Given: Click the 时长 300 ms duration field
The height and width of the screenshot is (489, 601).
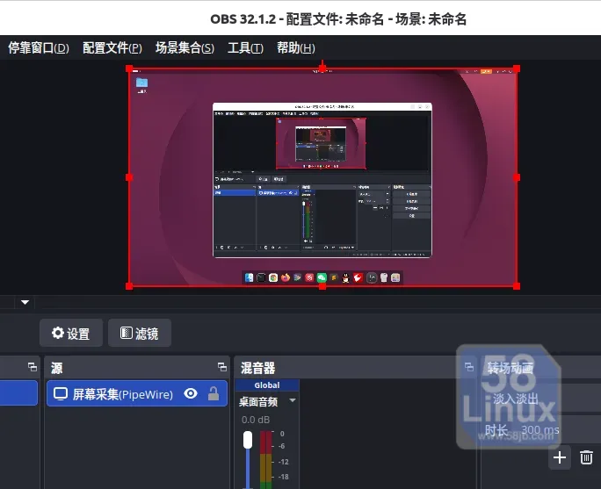Looking at the screenshot, I should (x=540, y=430).
